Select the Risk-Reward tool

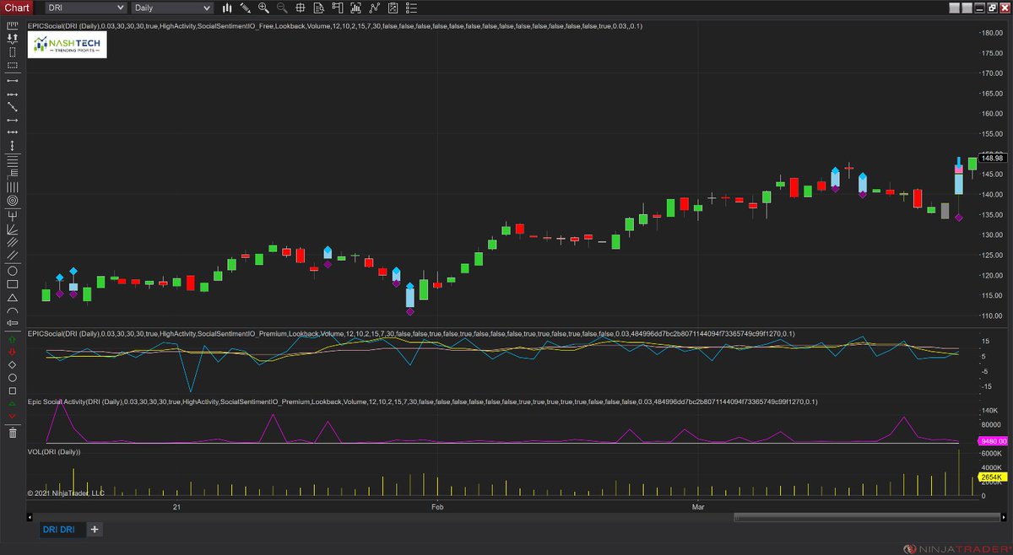[13, 39]
